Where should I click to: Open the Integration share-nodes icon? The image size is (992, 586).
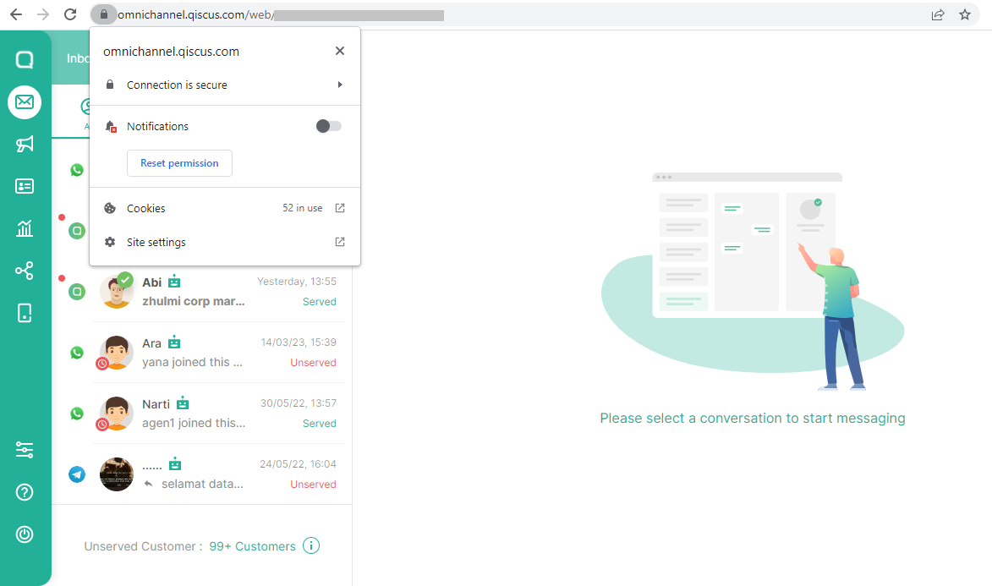pos(25,271)
